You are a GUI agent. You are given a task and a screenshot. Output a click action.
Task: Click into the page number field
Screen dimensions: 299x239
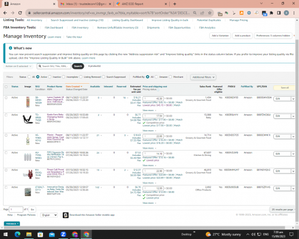pos(16,210)
